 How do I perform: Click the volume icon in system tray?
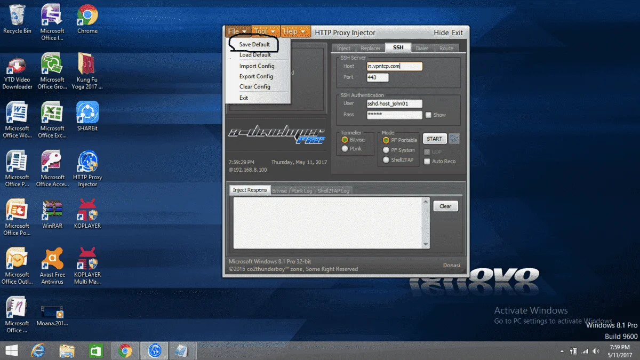point(596,351)
